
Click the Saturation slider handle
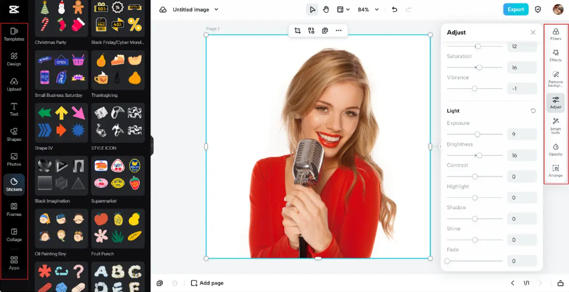coord(479,67)
